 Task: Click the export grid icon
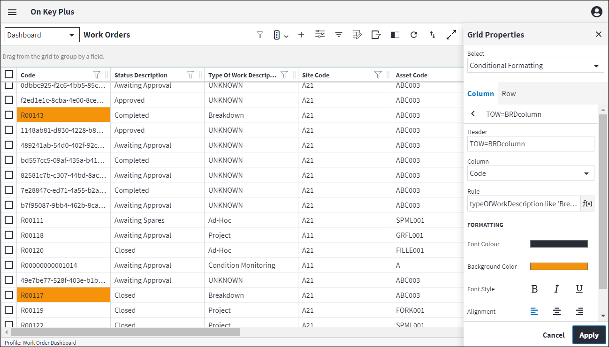[376, 35]
